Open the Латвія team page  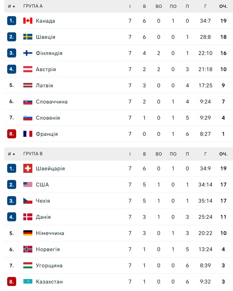pos(44,86)
